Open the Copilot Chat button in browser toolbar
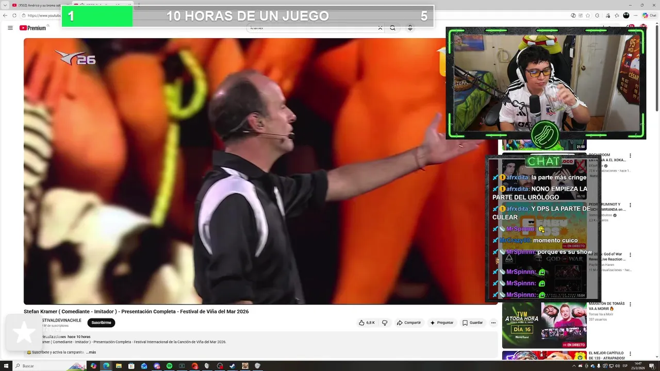 [649, 15]
